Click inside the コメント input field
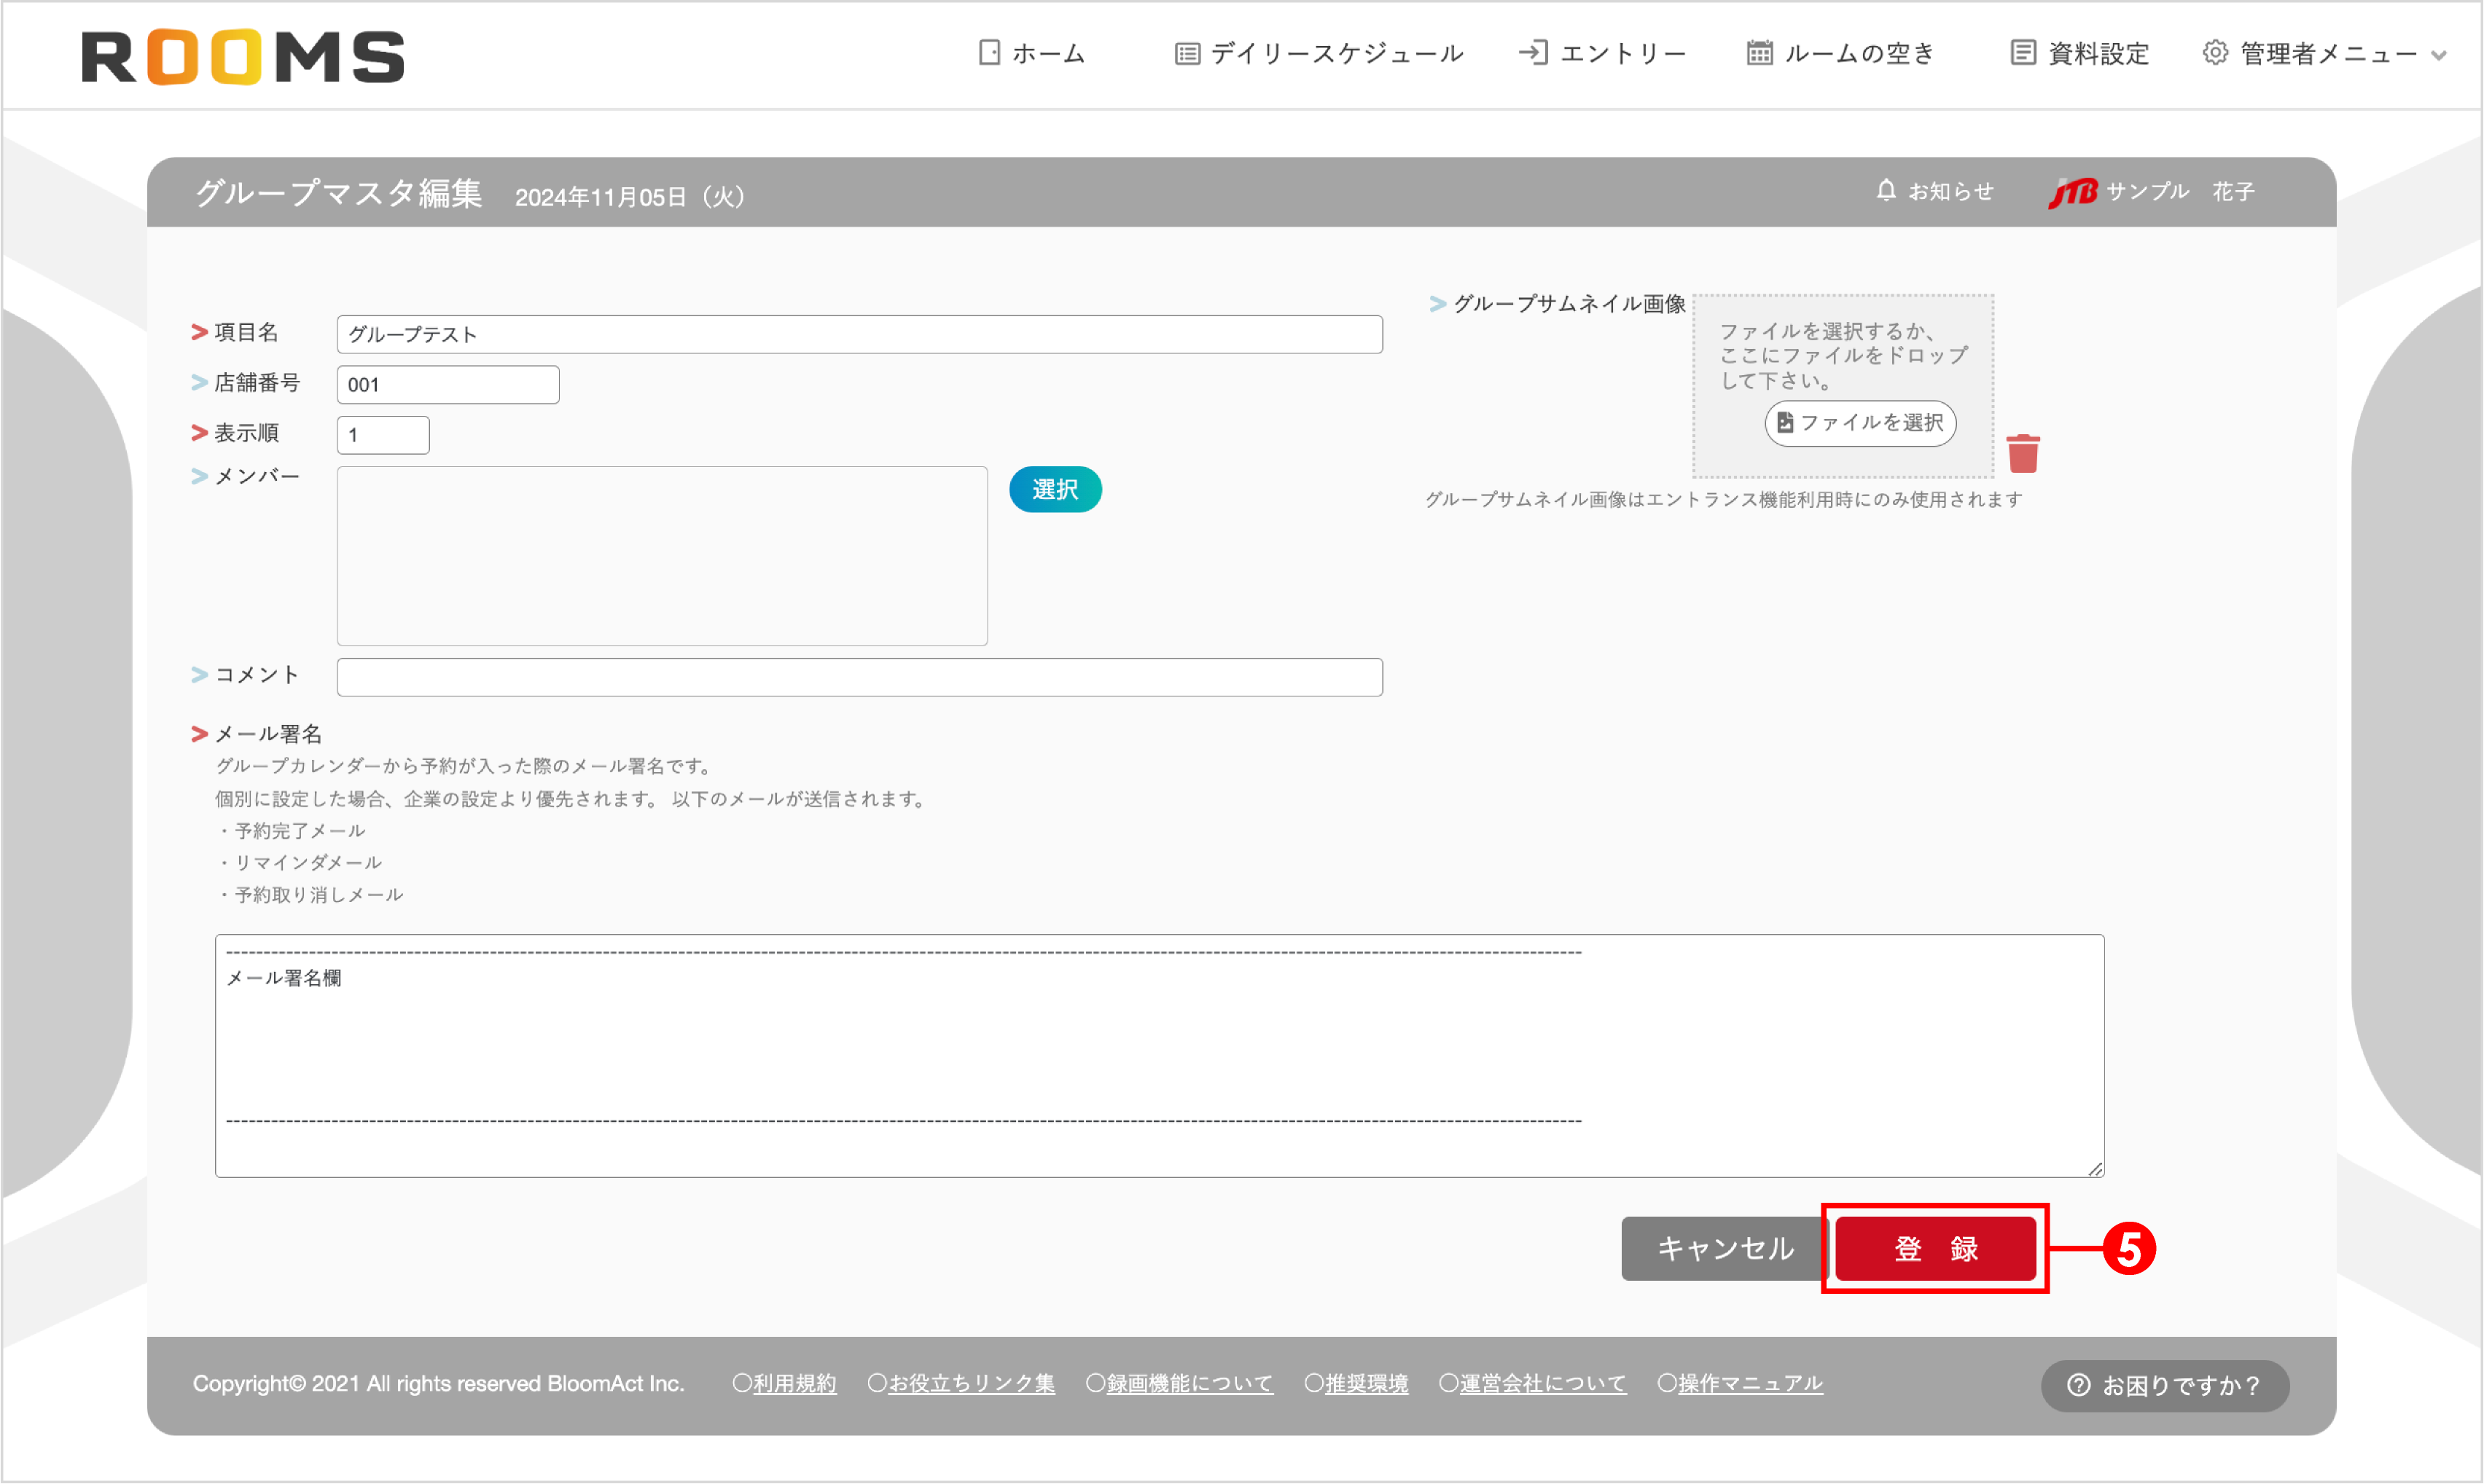2484x1484 pixels. (859, 676)
